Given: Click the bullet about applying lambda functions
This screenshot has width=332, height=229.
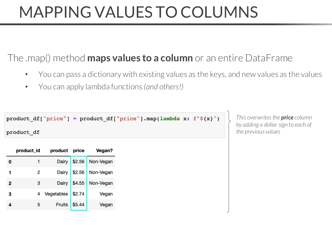Looking at the screenshot, I should 111,86.
